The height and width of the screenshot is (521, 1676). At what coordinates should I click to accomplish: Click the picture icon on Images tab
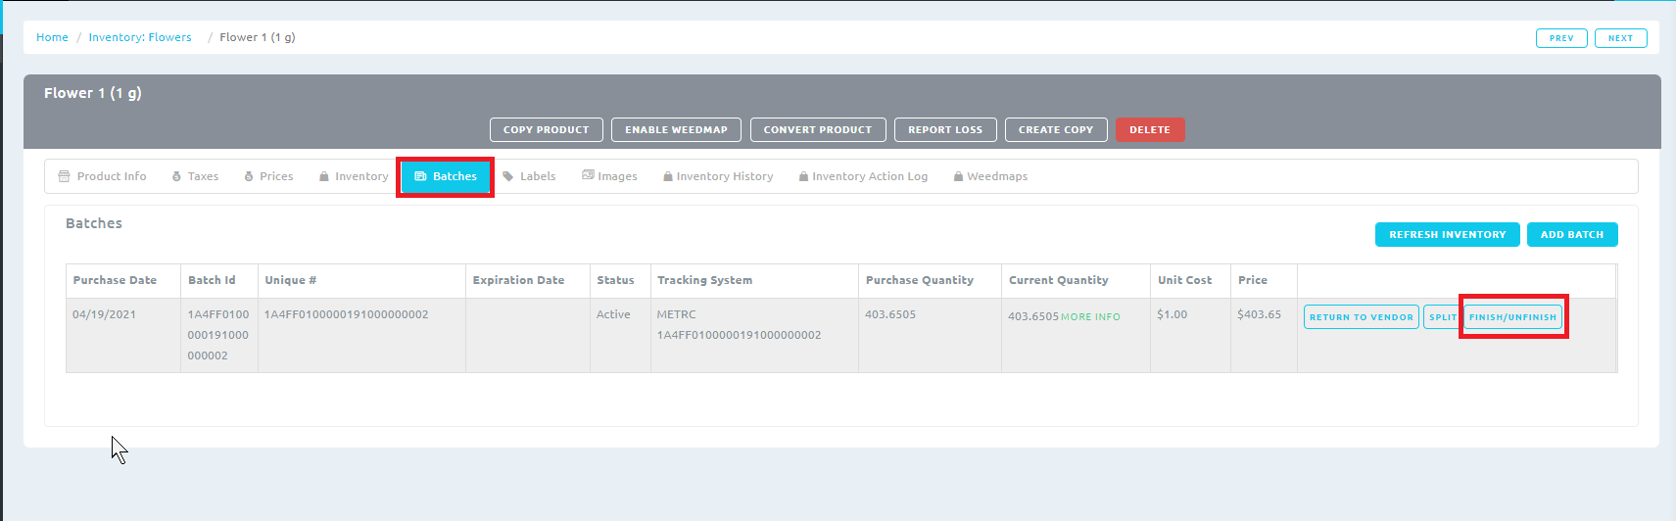click(x=588, y=175)
